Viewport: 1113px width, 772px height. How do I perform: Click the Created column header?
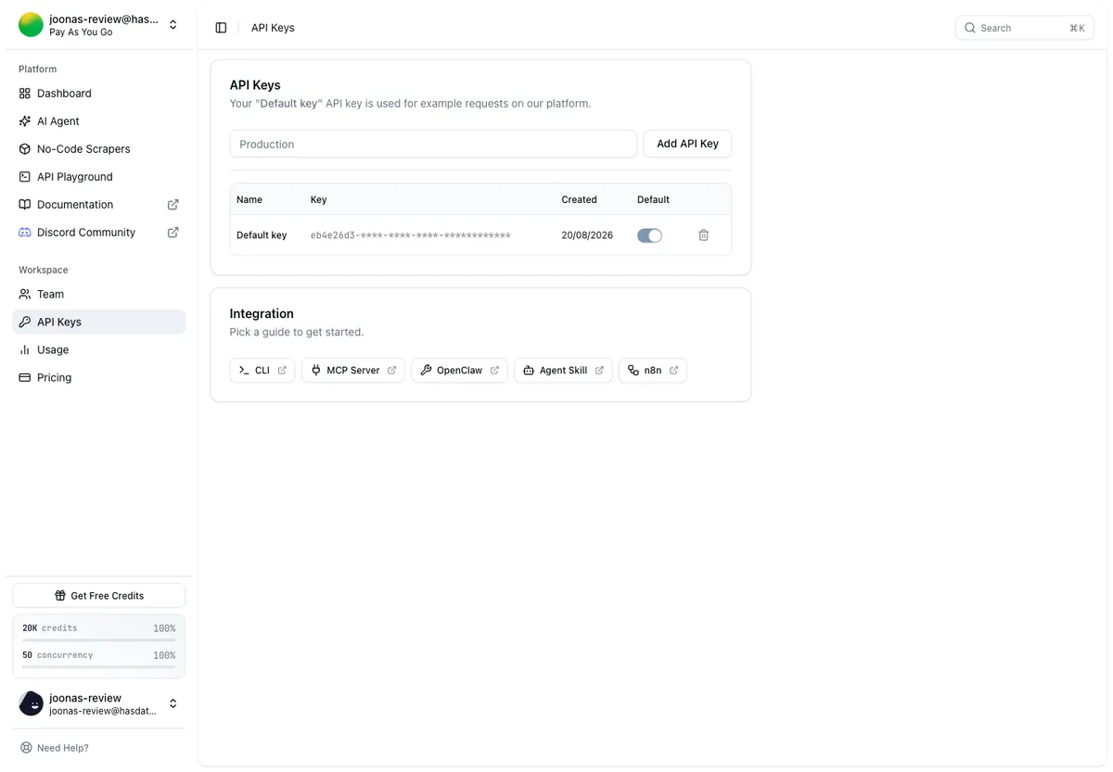[579, 199]
